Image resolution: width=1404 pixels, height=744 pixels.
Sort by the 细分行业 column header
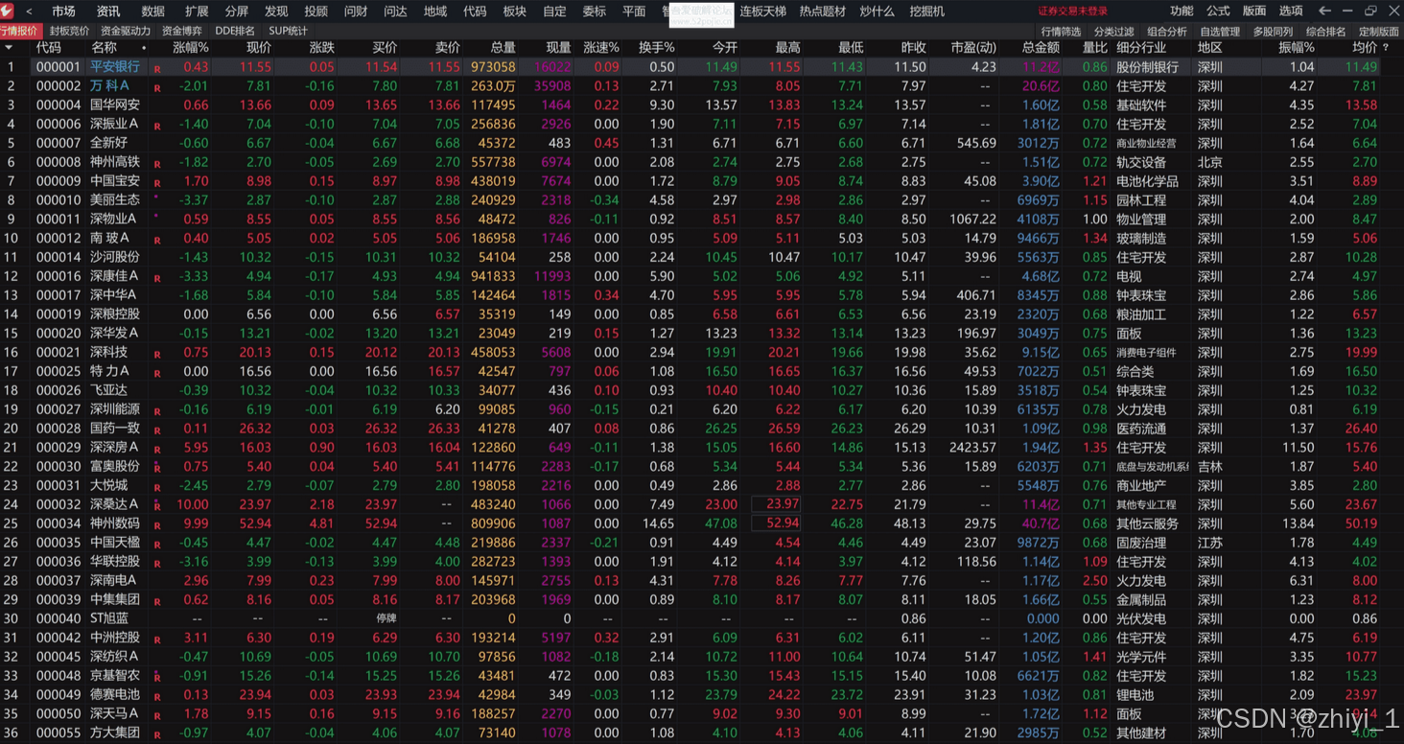coord(1141,47)
